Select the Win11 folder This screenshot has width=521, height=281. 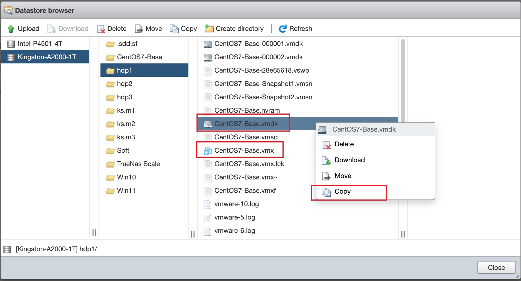point(126,191)
